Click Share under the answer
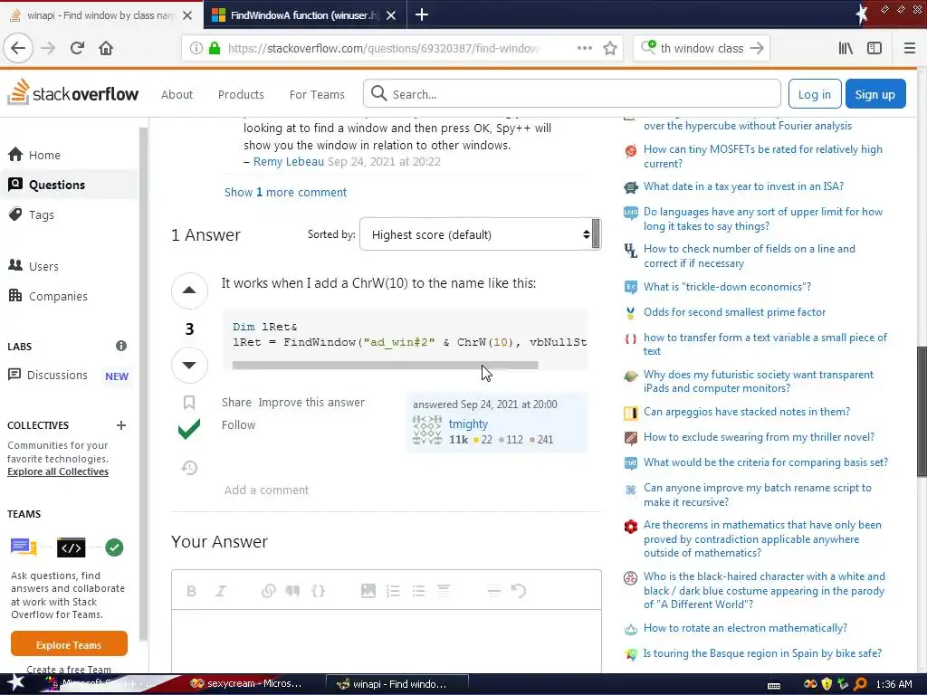 coord(236,402)
